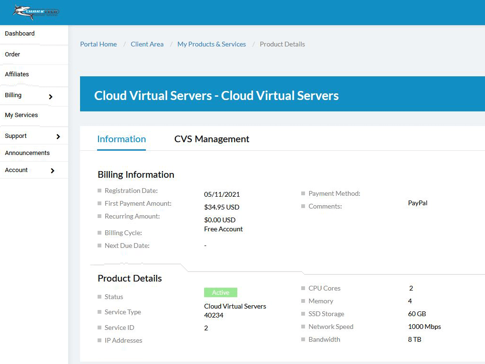The width and height of the screenshot is (485, 364).
Task: Open My Products & Services breadcrumb
Action: click(x=212, y=44)
